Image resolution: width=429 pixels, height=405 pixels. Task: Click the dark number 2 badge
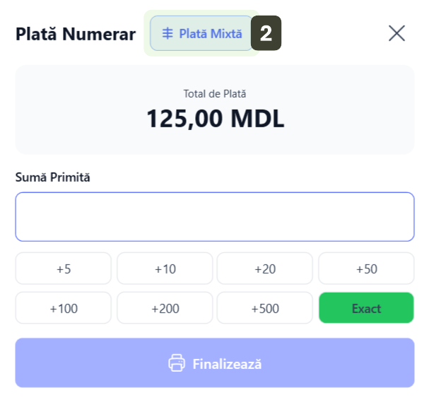[x=266, y=33]
